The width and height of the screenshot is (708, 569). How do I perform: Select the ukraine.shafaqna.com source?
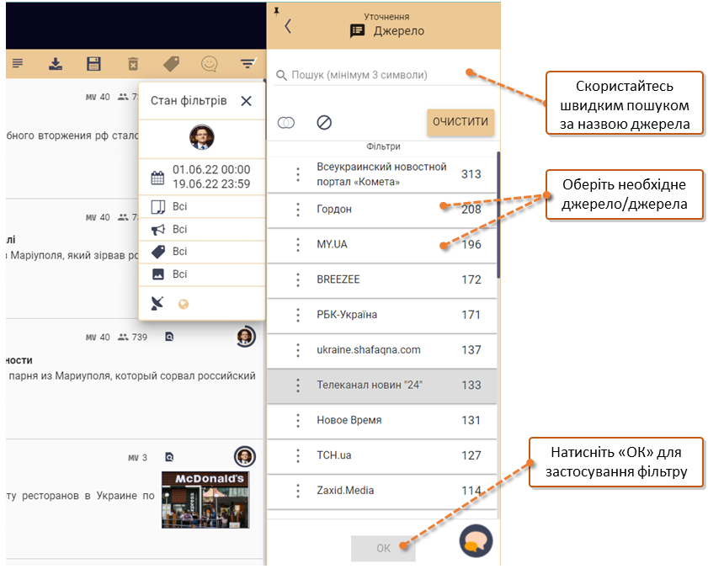382,350
